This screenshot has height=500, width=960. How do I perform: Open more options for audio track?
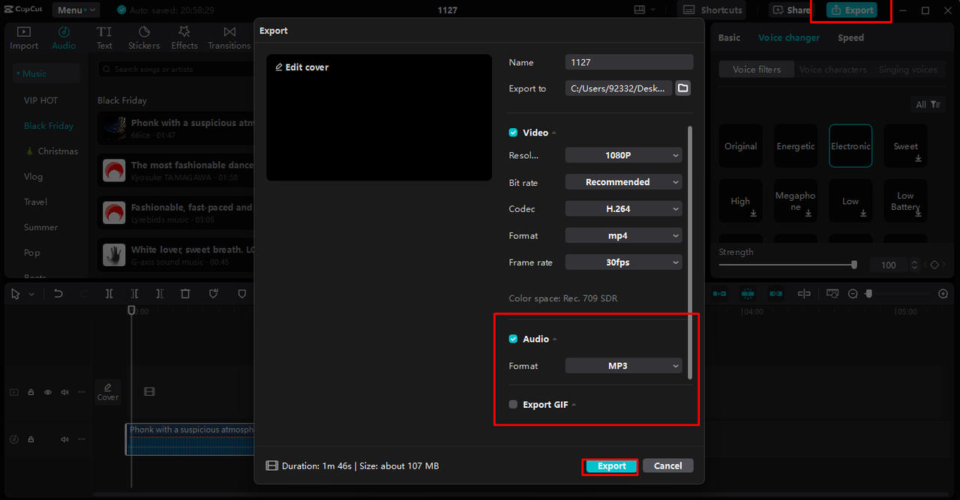(81, 439)
